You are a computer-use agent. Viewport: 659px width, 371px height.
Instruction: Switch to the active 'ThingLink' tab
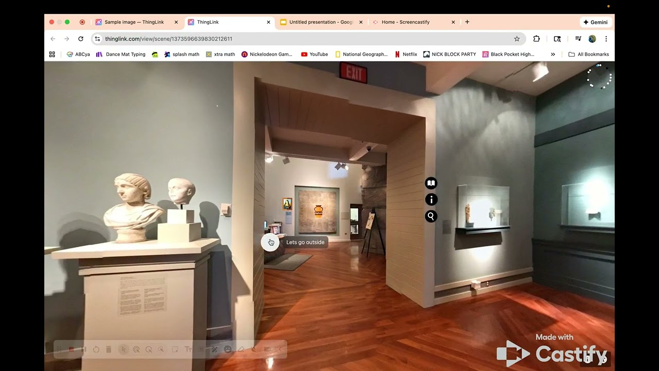[x=229, y=22]
